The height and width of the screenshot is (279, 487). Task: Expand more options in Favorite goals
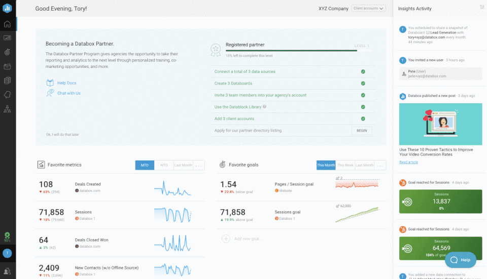coord(380,165)
